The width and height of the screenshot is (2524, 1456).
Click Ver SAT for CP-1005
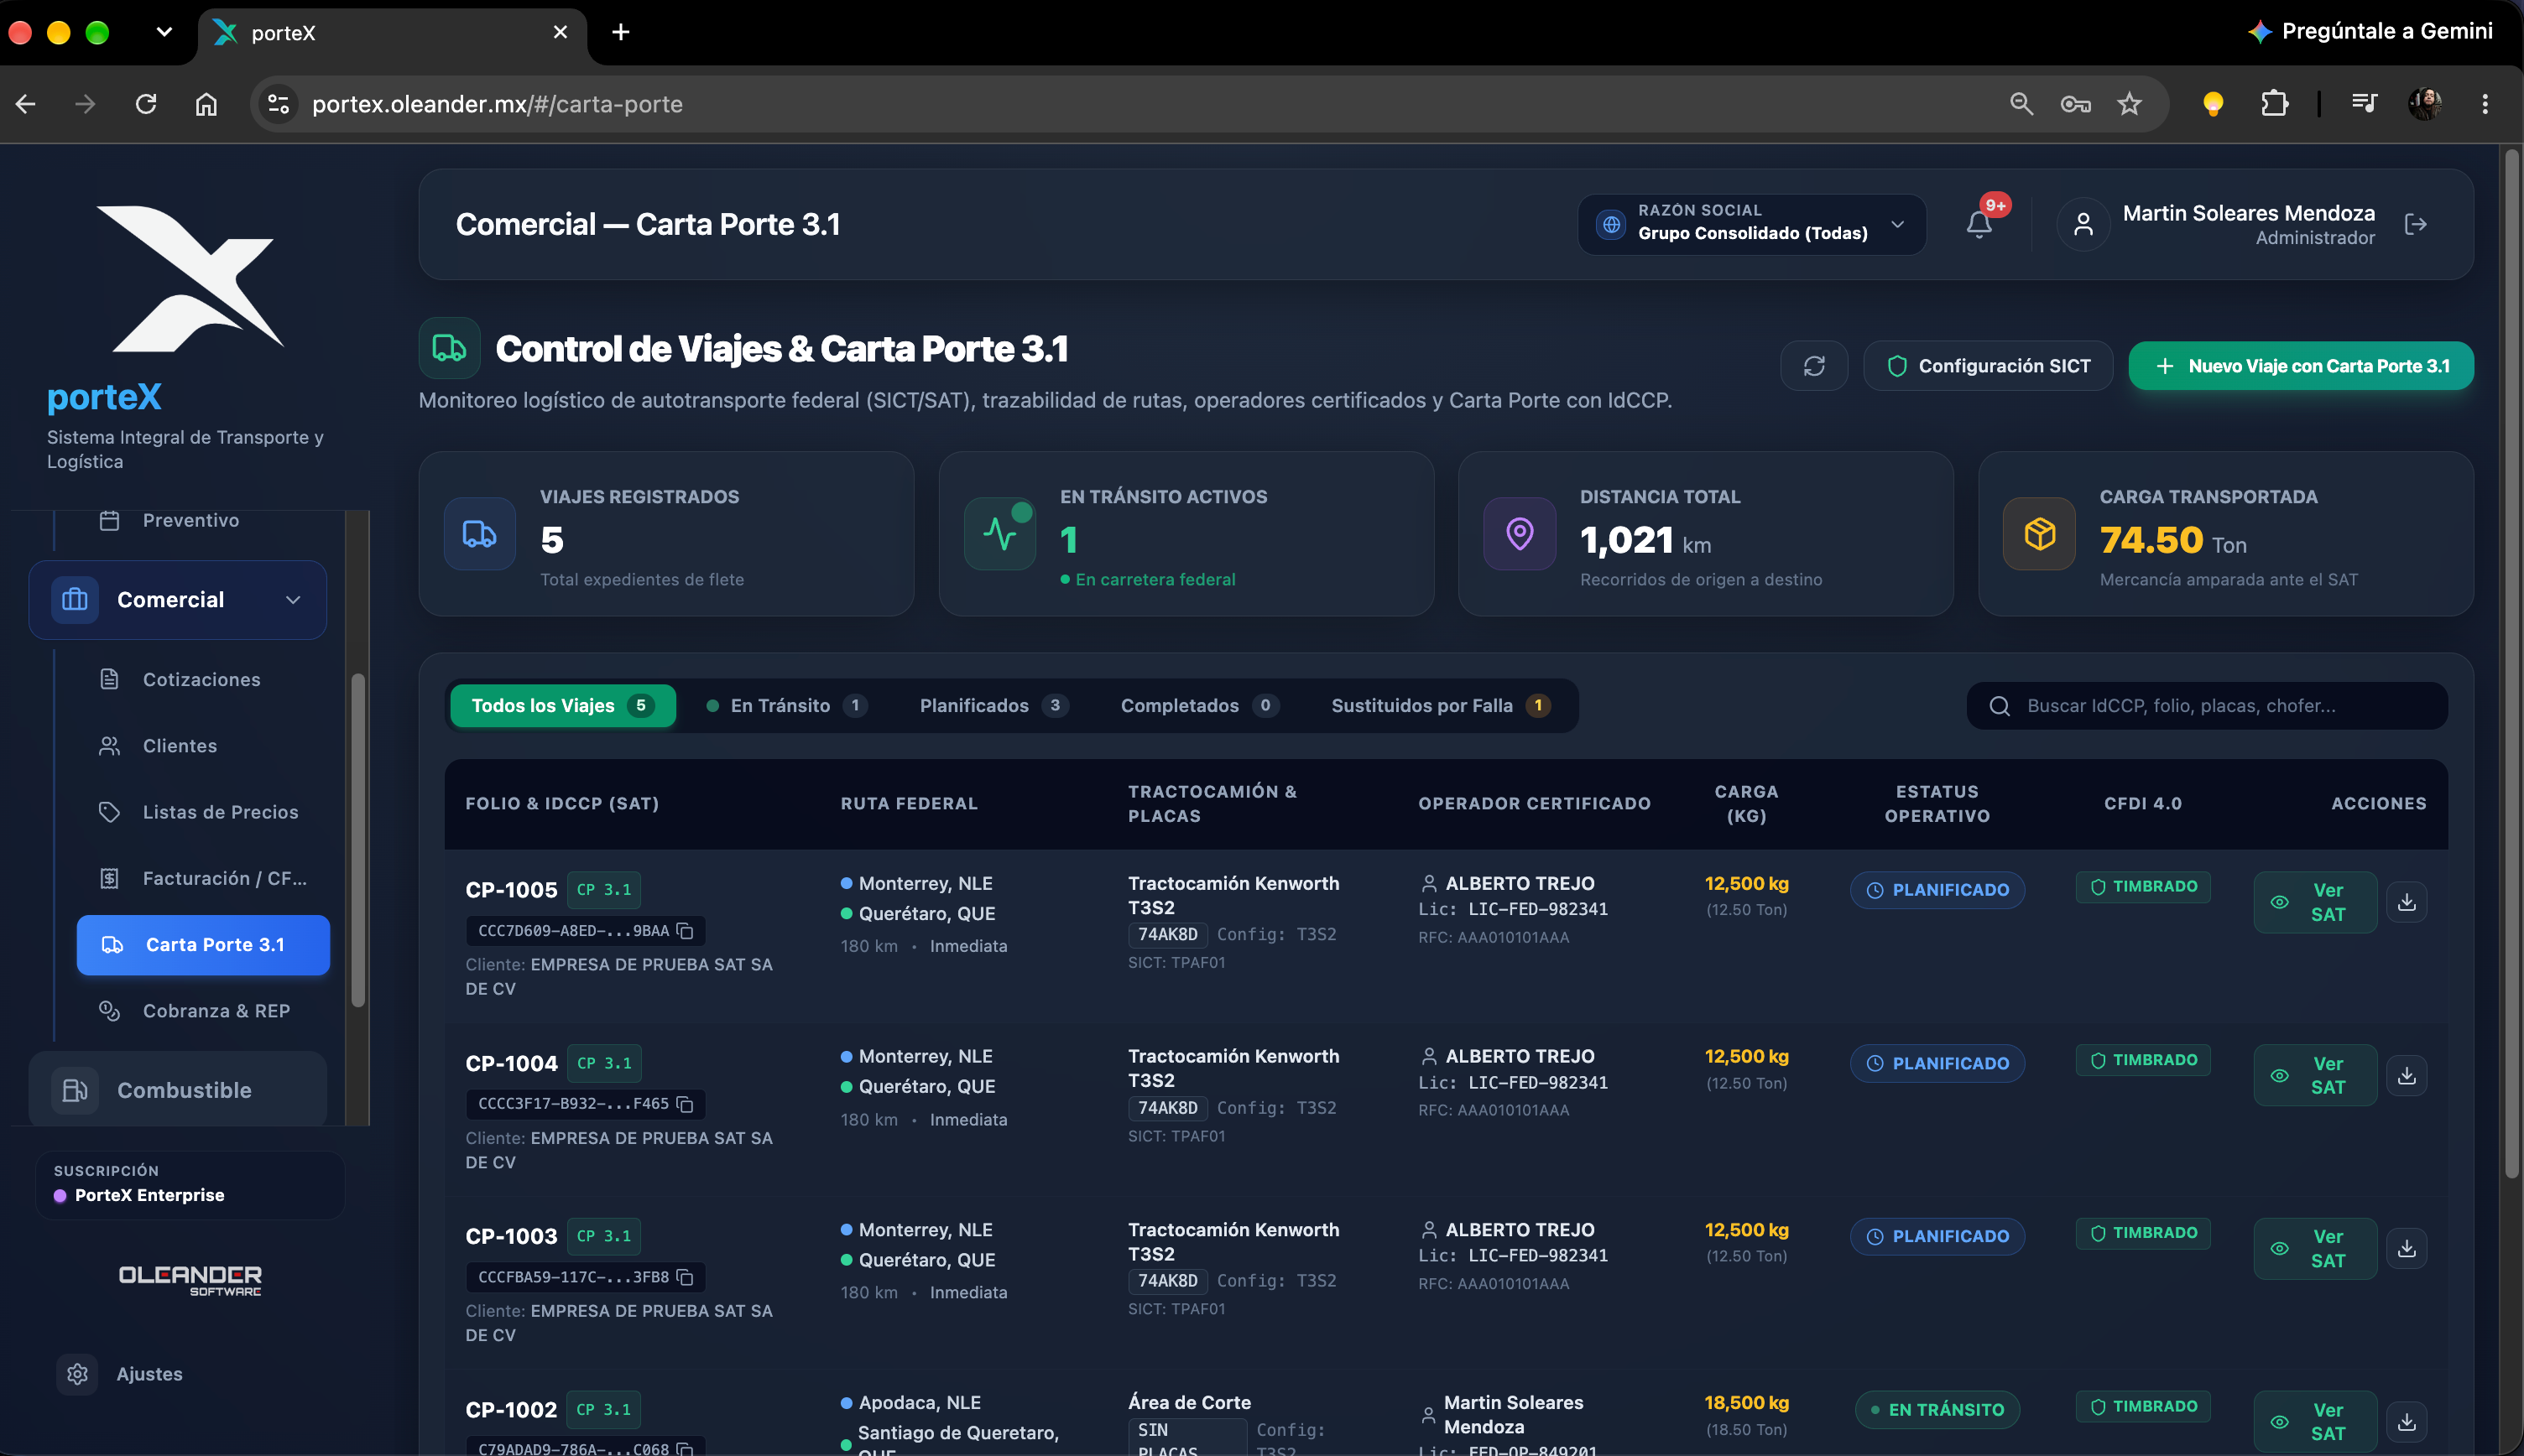point(2315,902)
